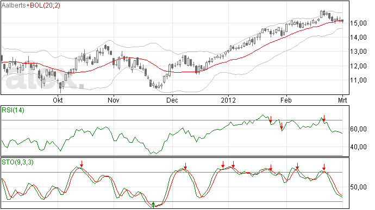
Task: Select the 2012 date axis label
Action: coord(228,100)
